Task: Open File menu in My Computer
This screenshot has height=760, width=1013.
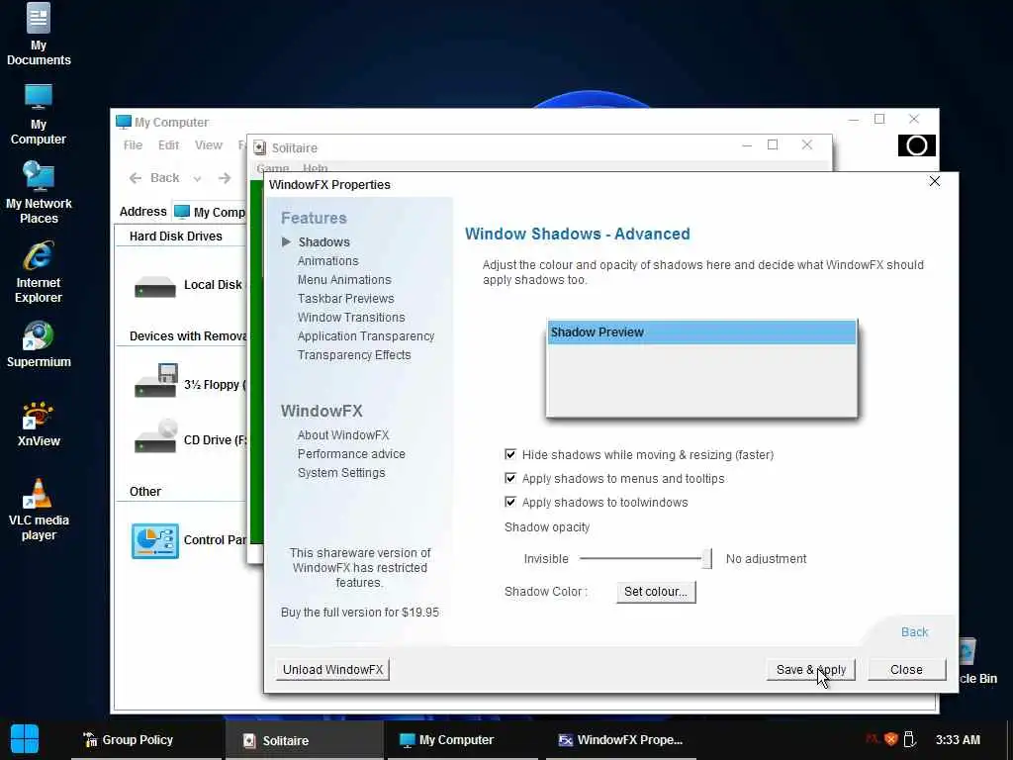Action: click(134, 145)
